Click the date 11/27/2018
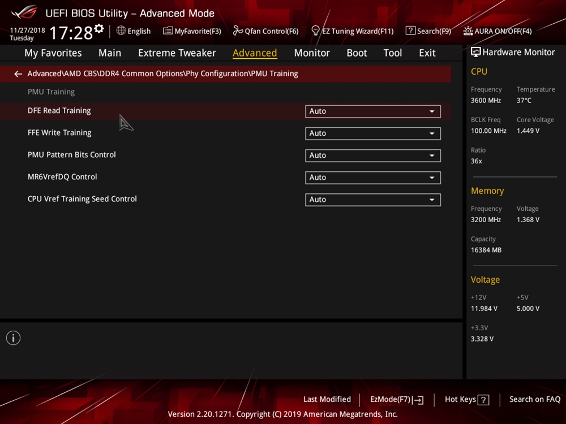This screenshot has width=566, height=424. (x=27, y=31)
